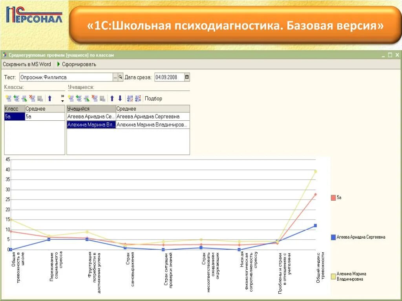Click the red 5а legend swatch
The image size is (402, 301).
pyautogui.click(x=333, y=198)
